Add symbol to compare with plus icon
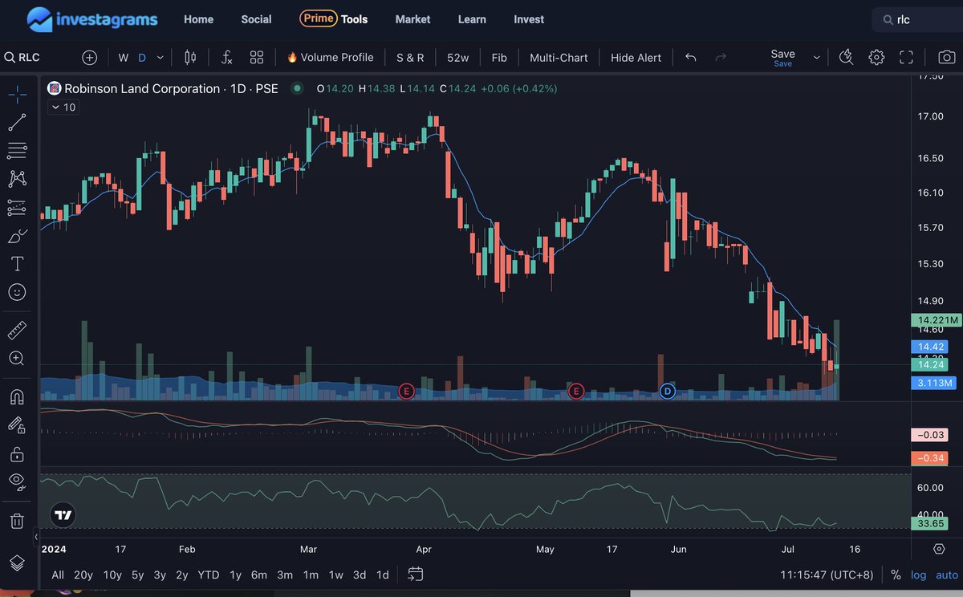Image resolution: width=963 pixels, height=597 pixels. pyautogui.click(x=90, y=58)
